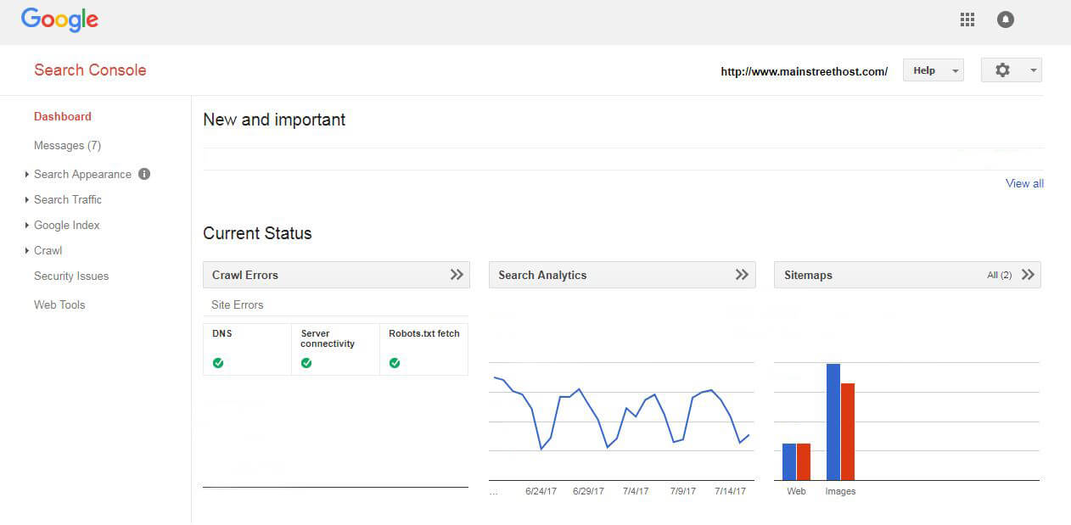Click the blue Web bar in Sitemaps chart
Image resolution: width=1071 pixels, height=525 pixels.
(789, 461)
